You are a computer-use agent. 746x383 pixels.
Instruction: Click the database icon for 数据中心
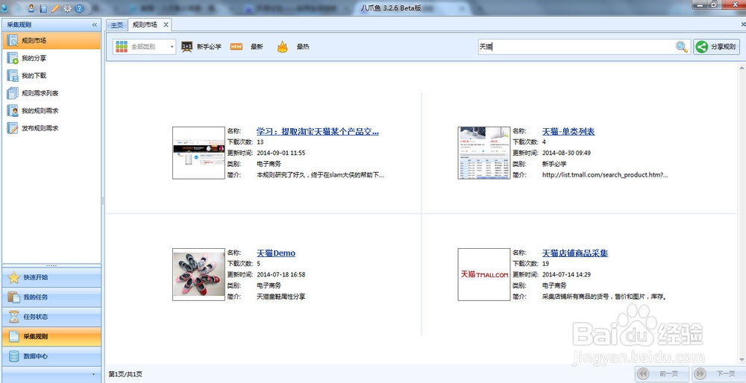(x=13, y=356)
